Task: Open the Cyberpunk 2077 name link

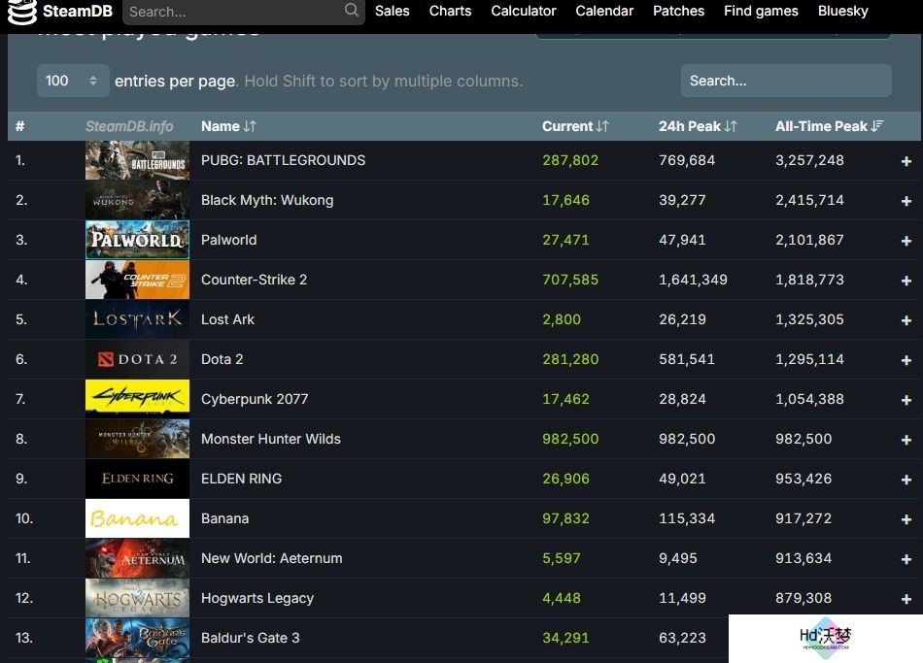Action: click(255, 399)
